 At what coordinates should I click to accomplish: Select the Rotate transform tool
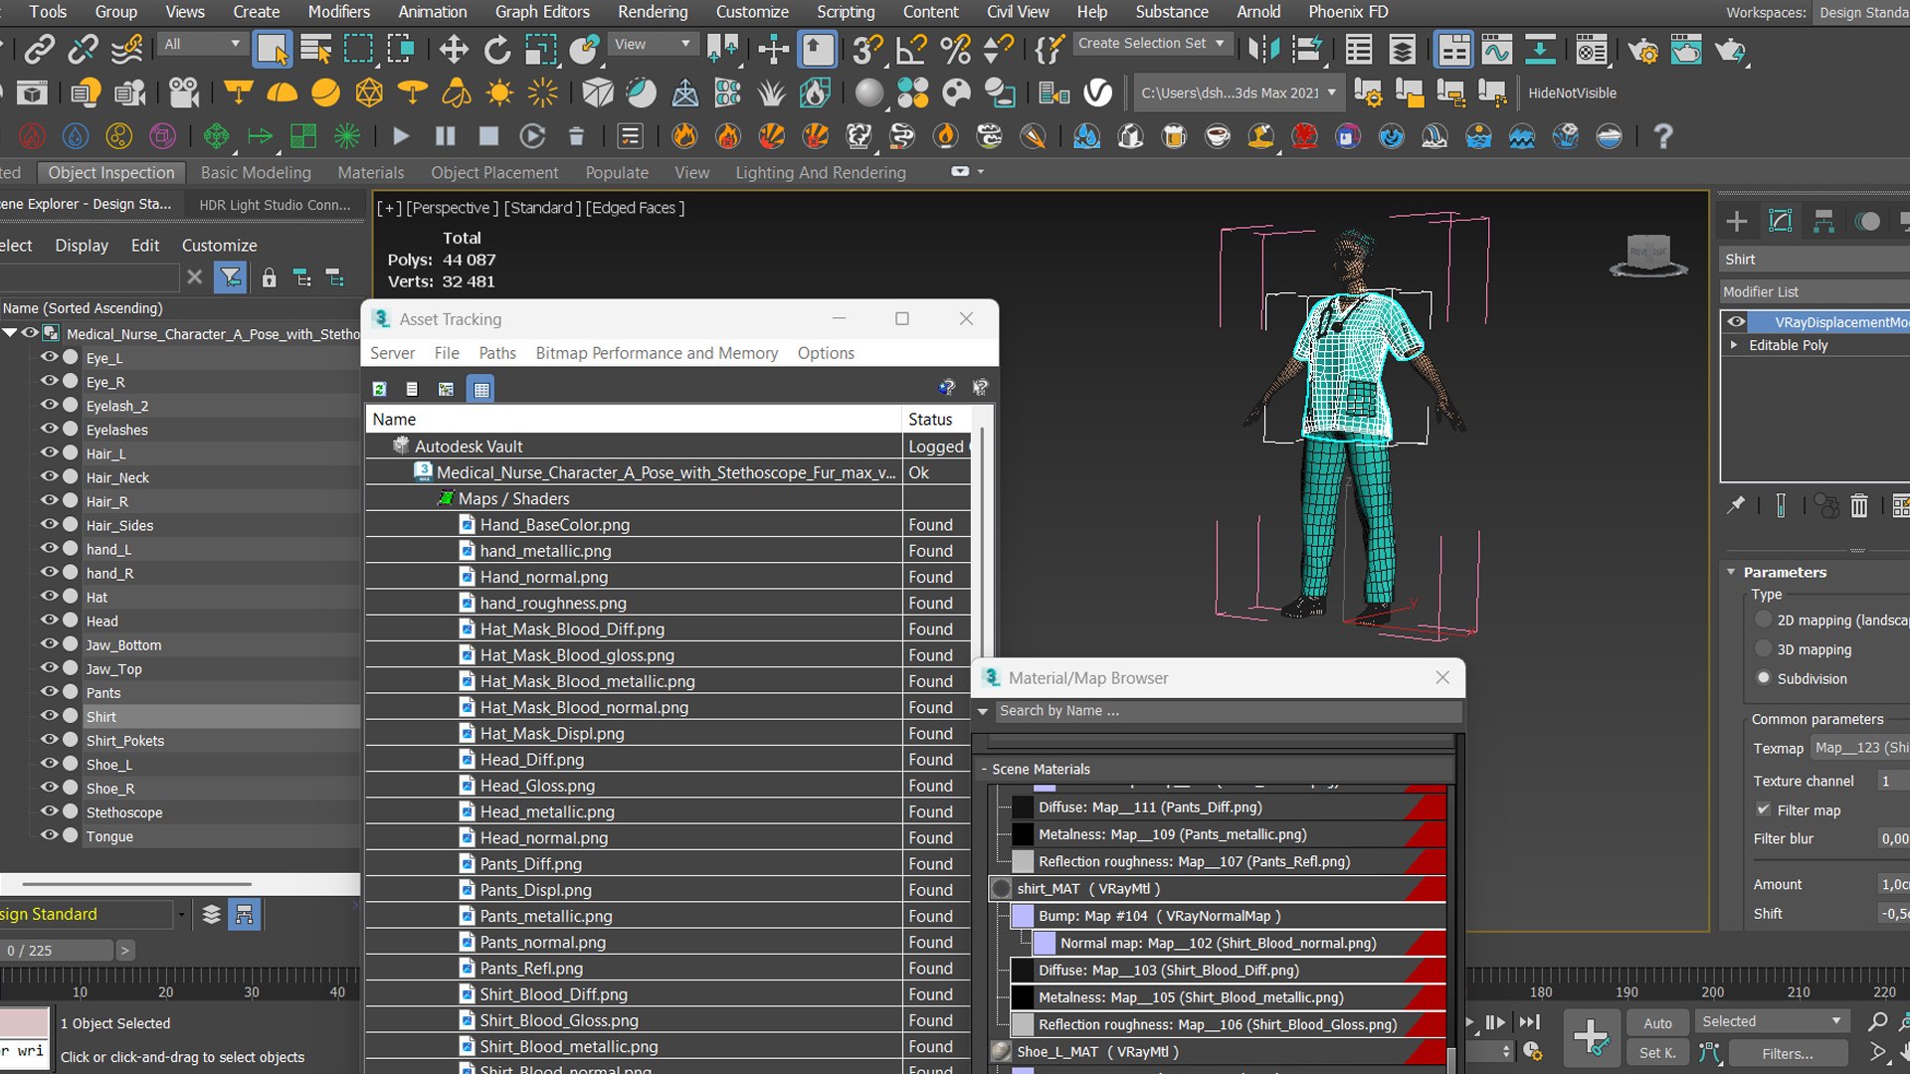point(496,49)
